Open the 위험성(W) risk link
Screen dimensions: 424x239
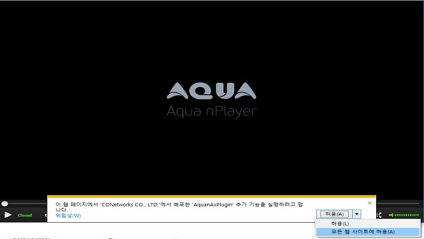click(68, 216)
